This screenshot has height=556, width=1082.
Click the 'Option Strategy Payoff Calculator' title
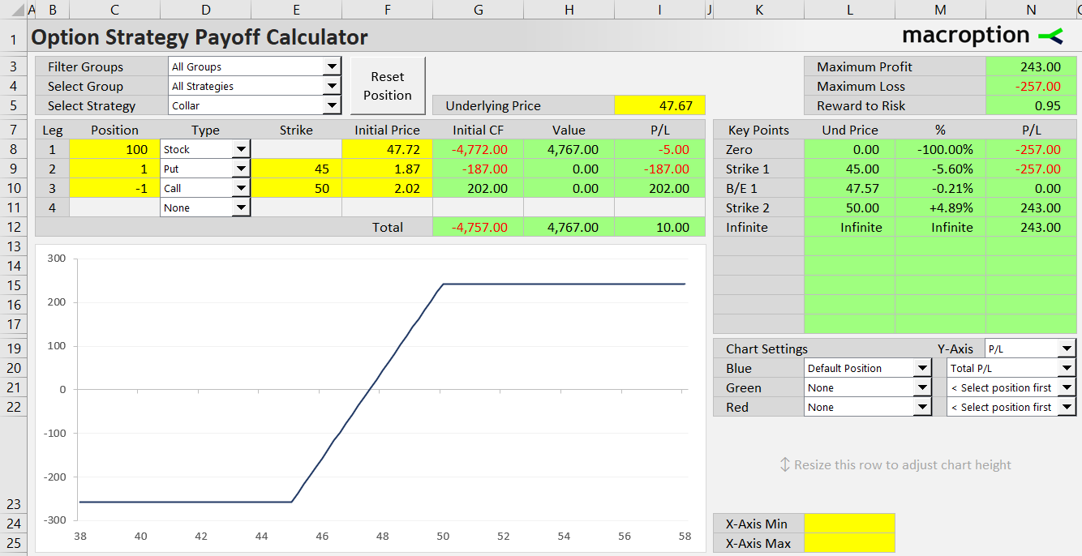pos(200,37)
